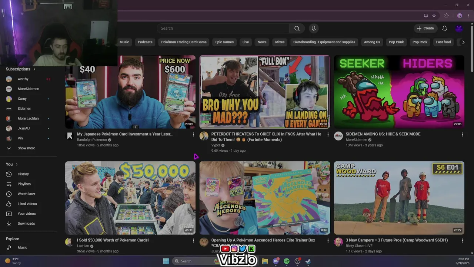The width and height of the screenshot is (474, 267).
Task: Open options menu for Japanese Pokémon Card Investment video
Action: click(x=193, y=135)
